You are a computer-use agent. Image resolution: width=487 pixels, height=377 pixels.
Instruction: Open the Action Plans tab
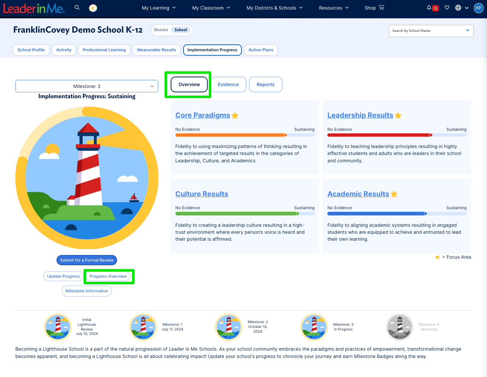click(261, 50)
